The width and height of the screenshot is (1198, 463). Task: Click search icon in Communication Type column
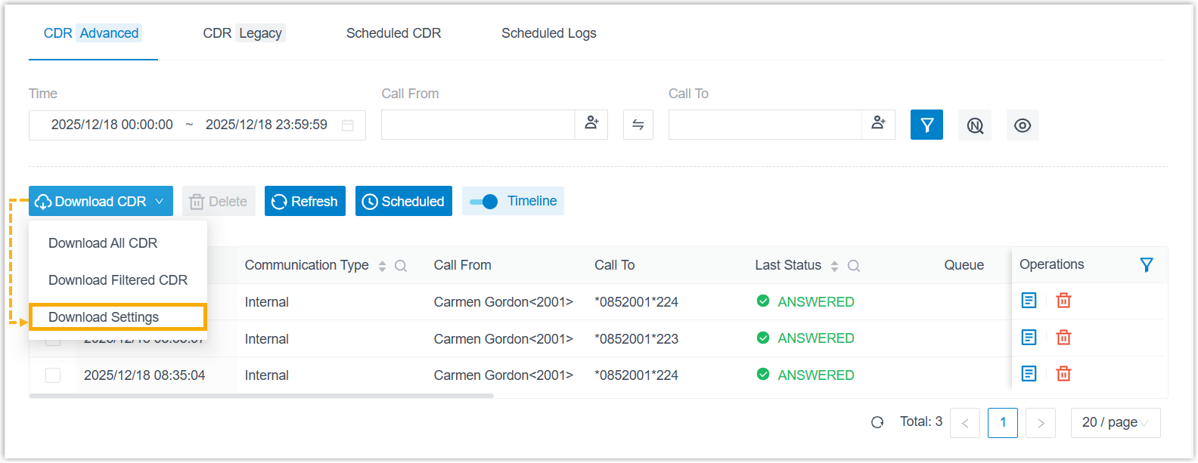401,266
